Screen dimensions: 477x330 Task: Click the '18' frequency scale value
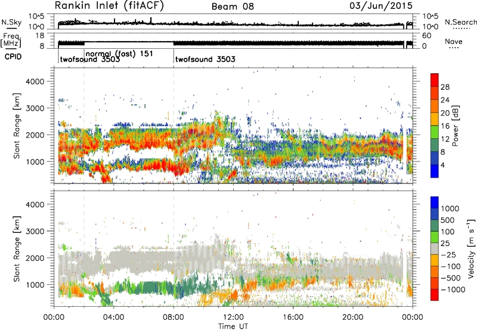point(39,36)
